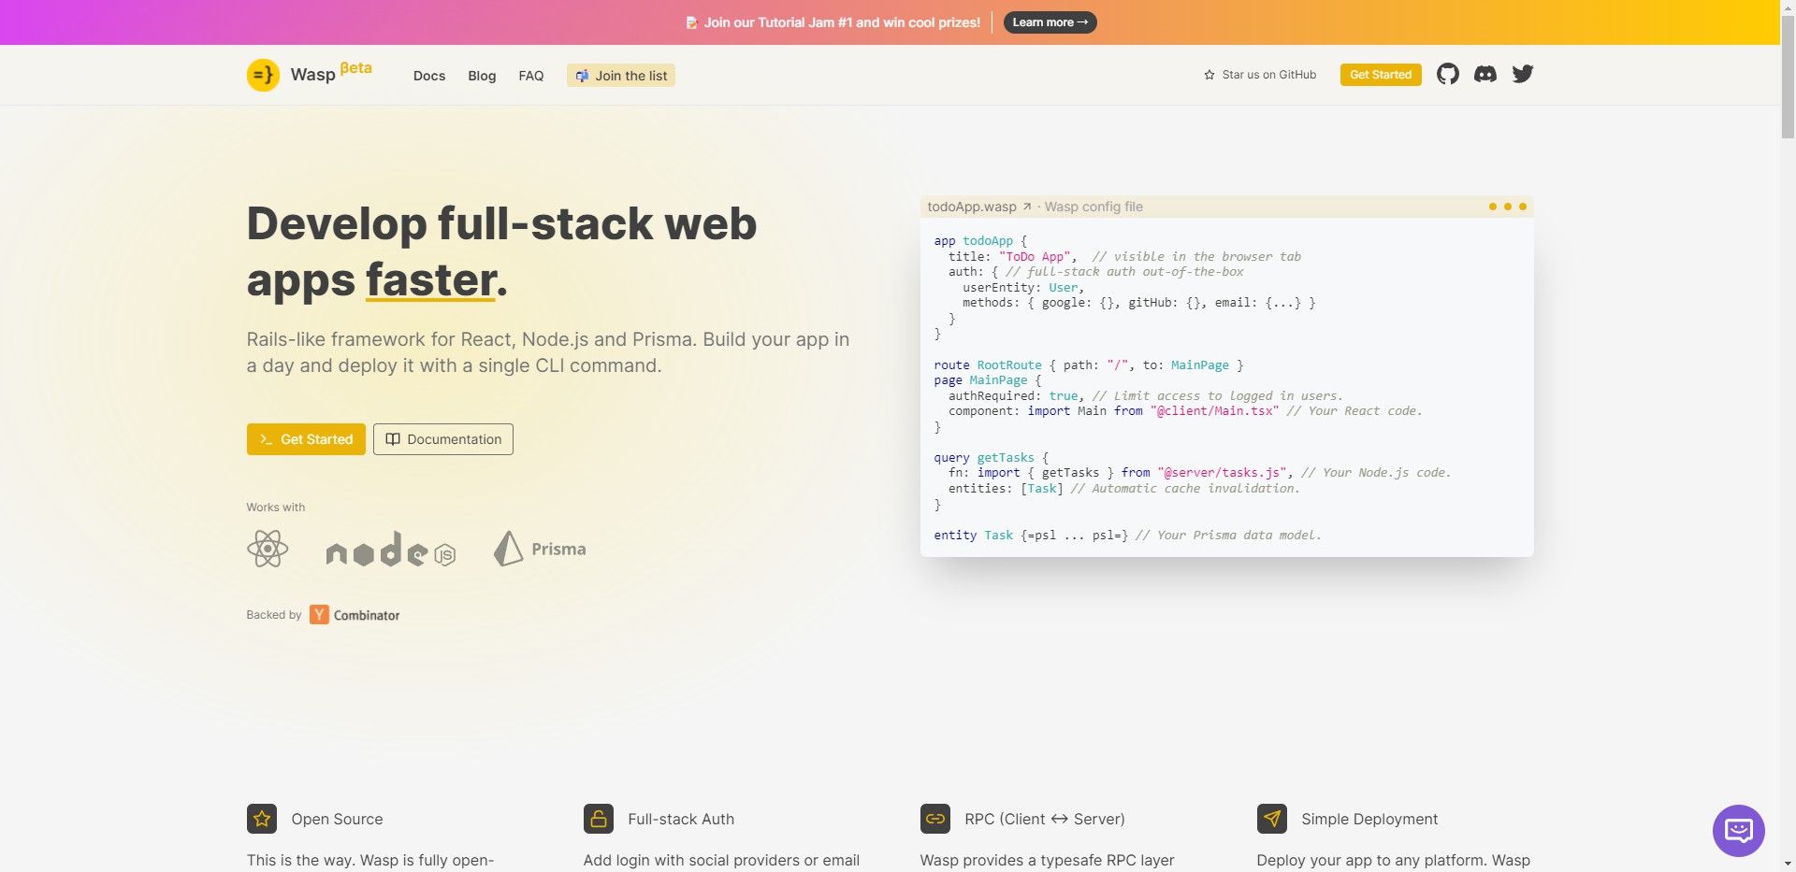Click the Documentation button text
The image size is (1796, 872).
tap(455, 439)
